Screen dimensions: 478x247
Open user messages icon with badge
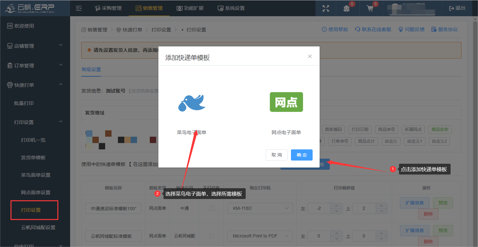(347, 9)
